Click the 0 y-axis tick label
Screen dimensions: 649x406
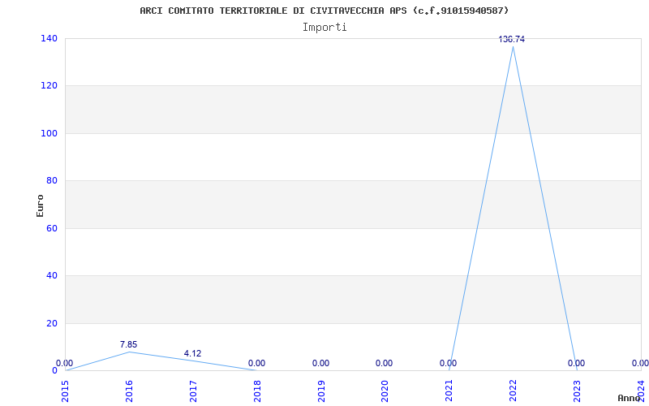pos(54,370)
